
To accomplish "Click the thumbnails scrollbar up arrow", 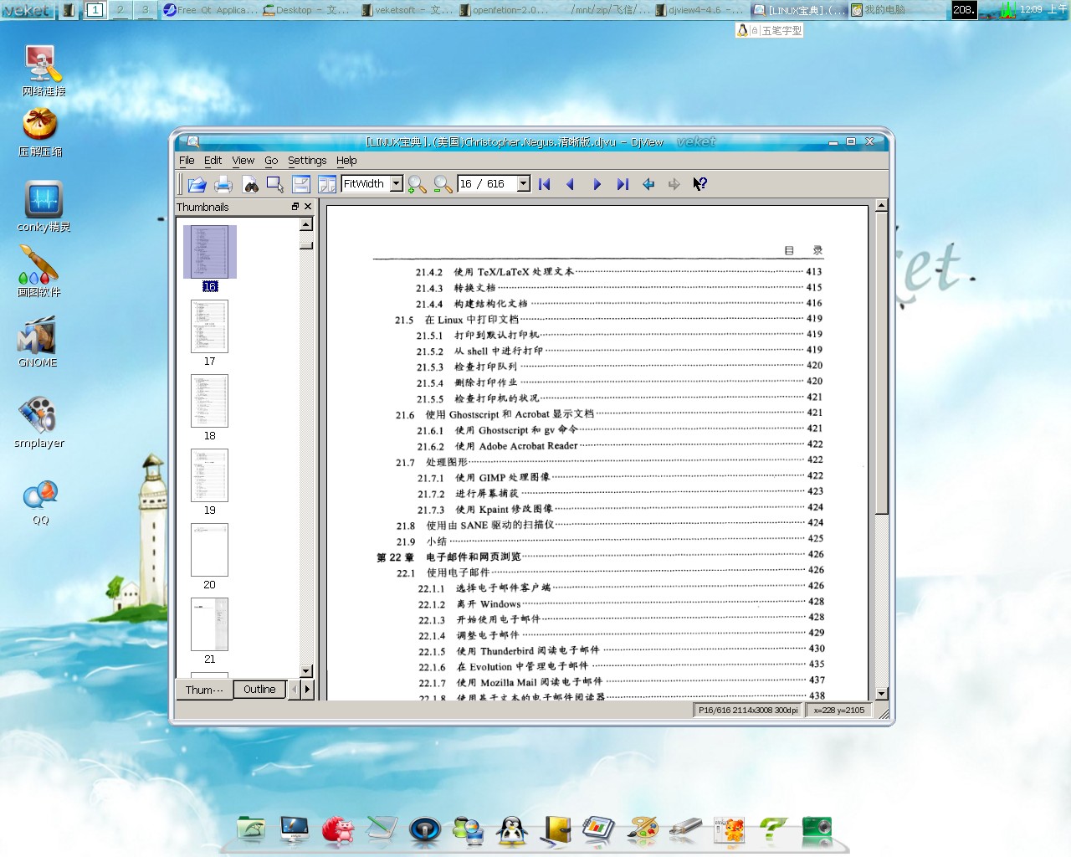I will [x=306, y=224].
